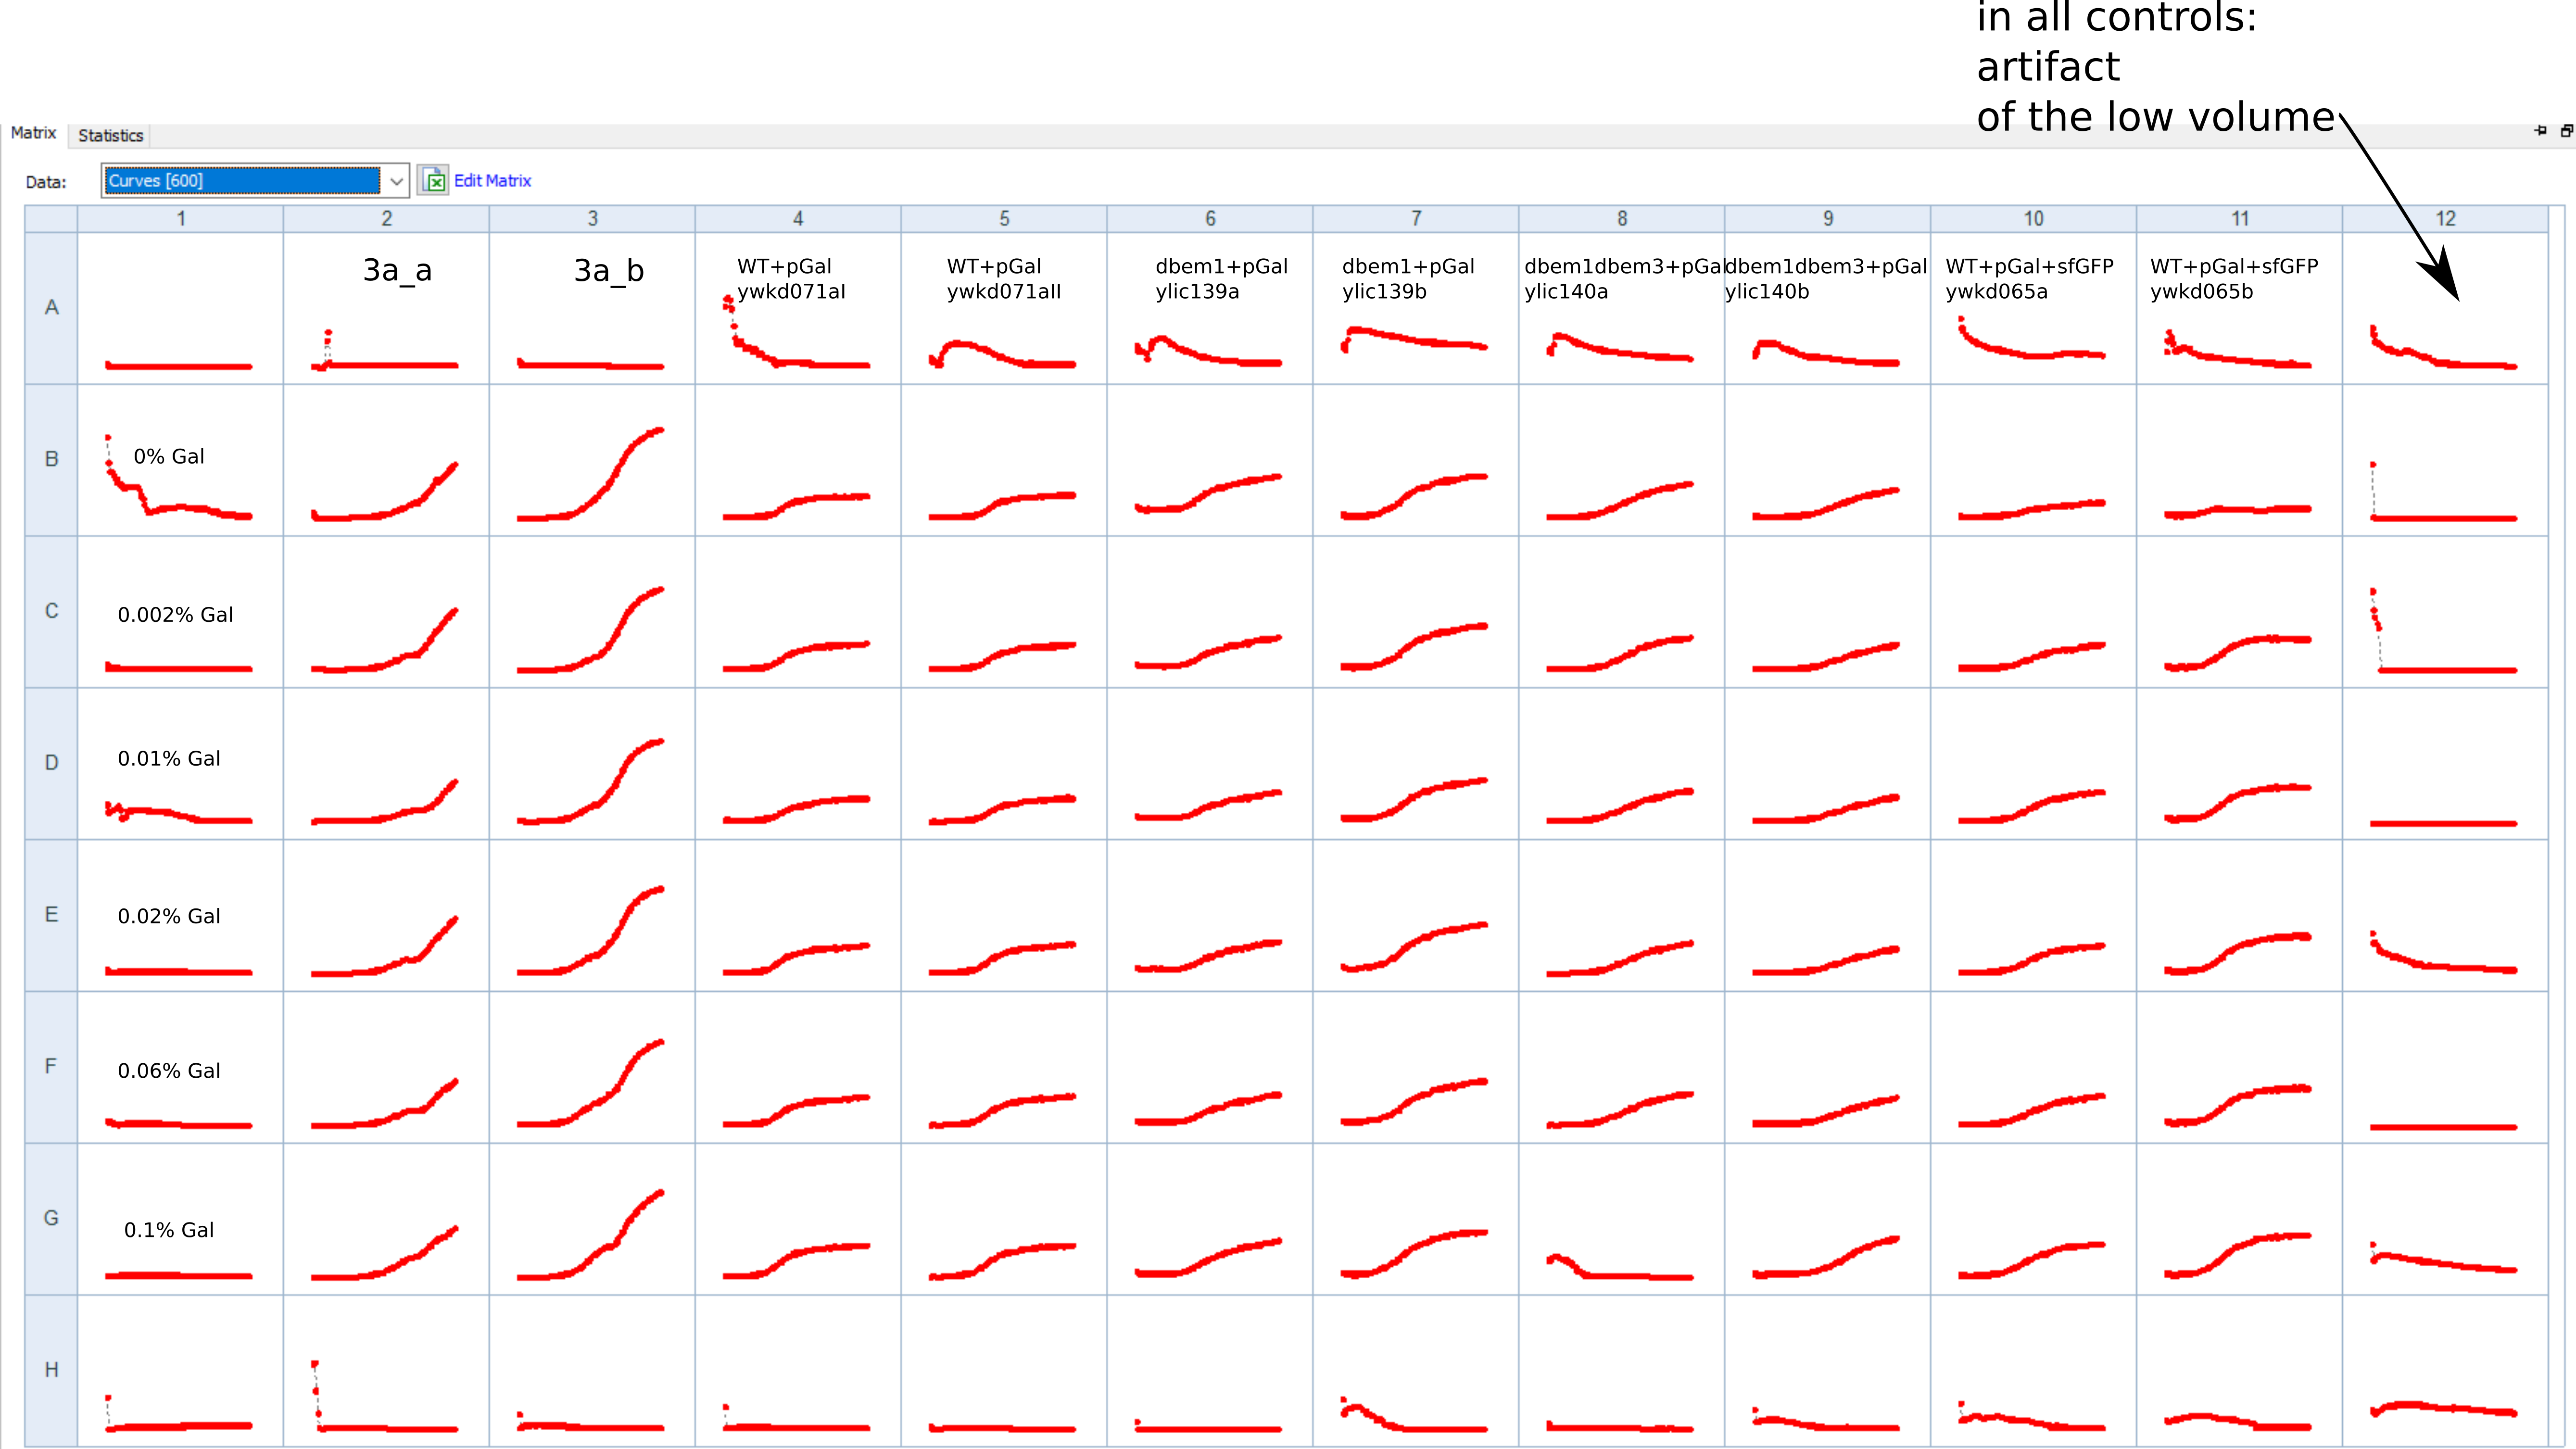Image resolution: width=2576 pixels, height=1449 pixels.
Task: Select row F header
Action: 51,1067
